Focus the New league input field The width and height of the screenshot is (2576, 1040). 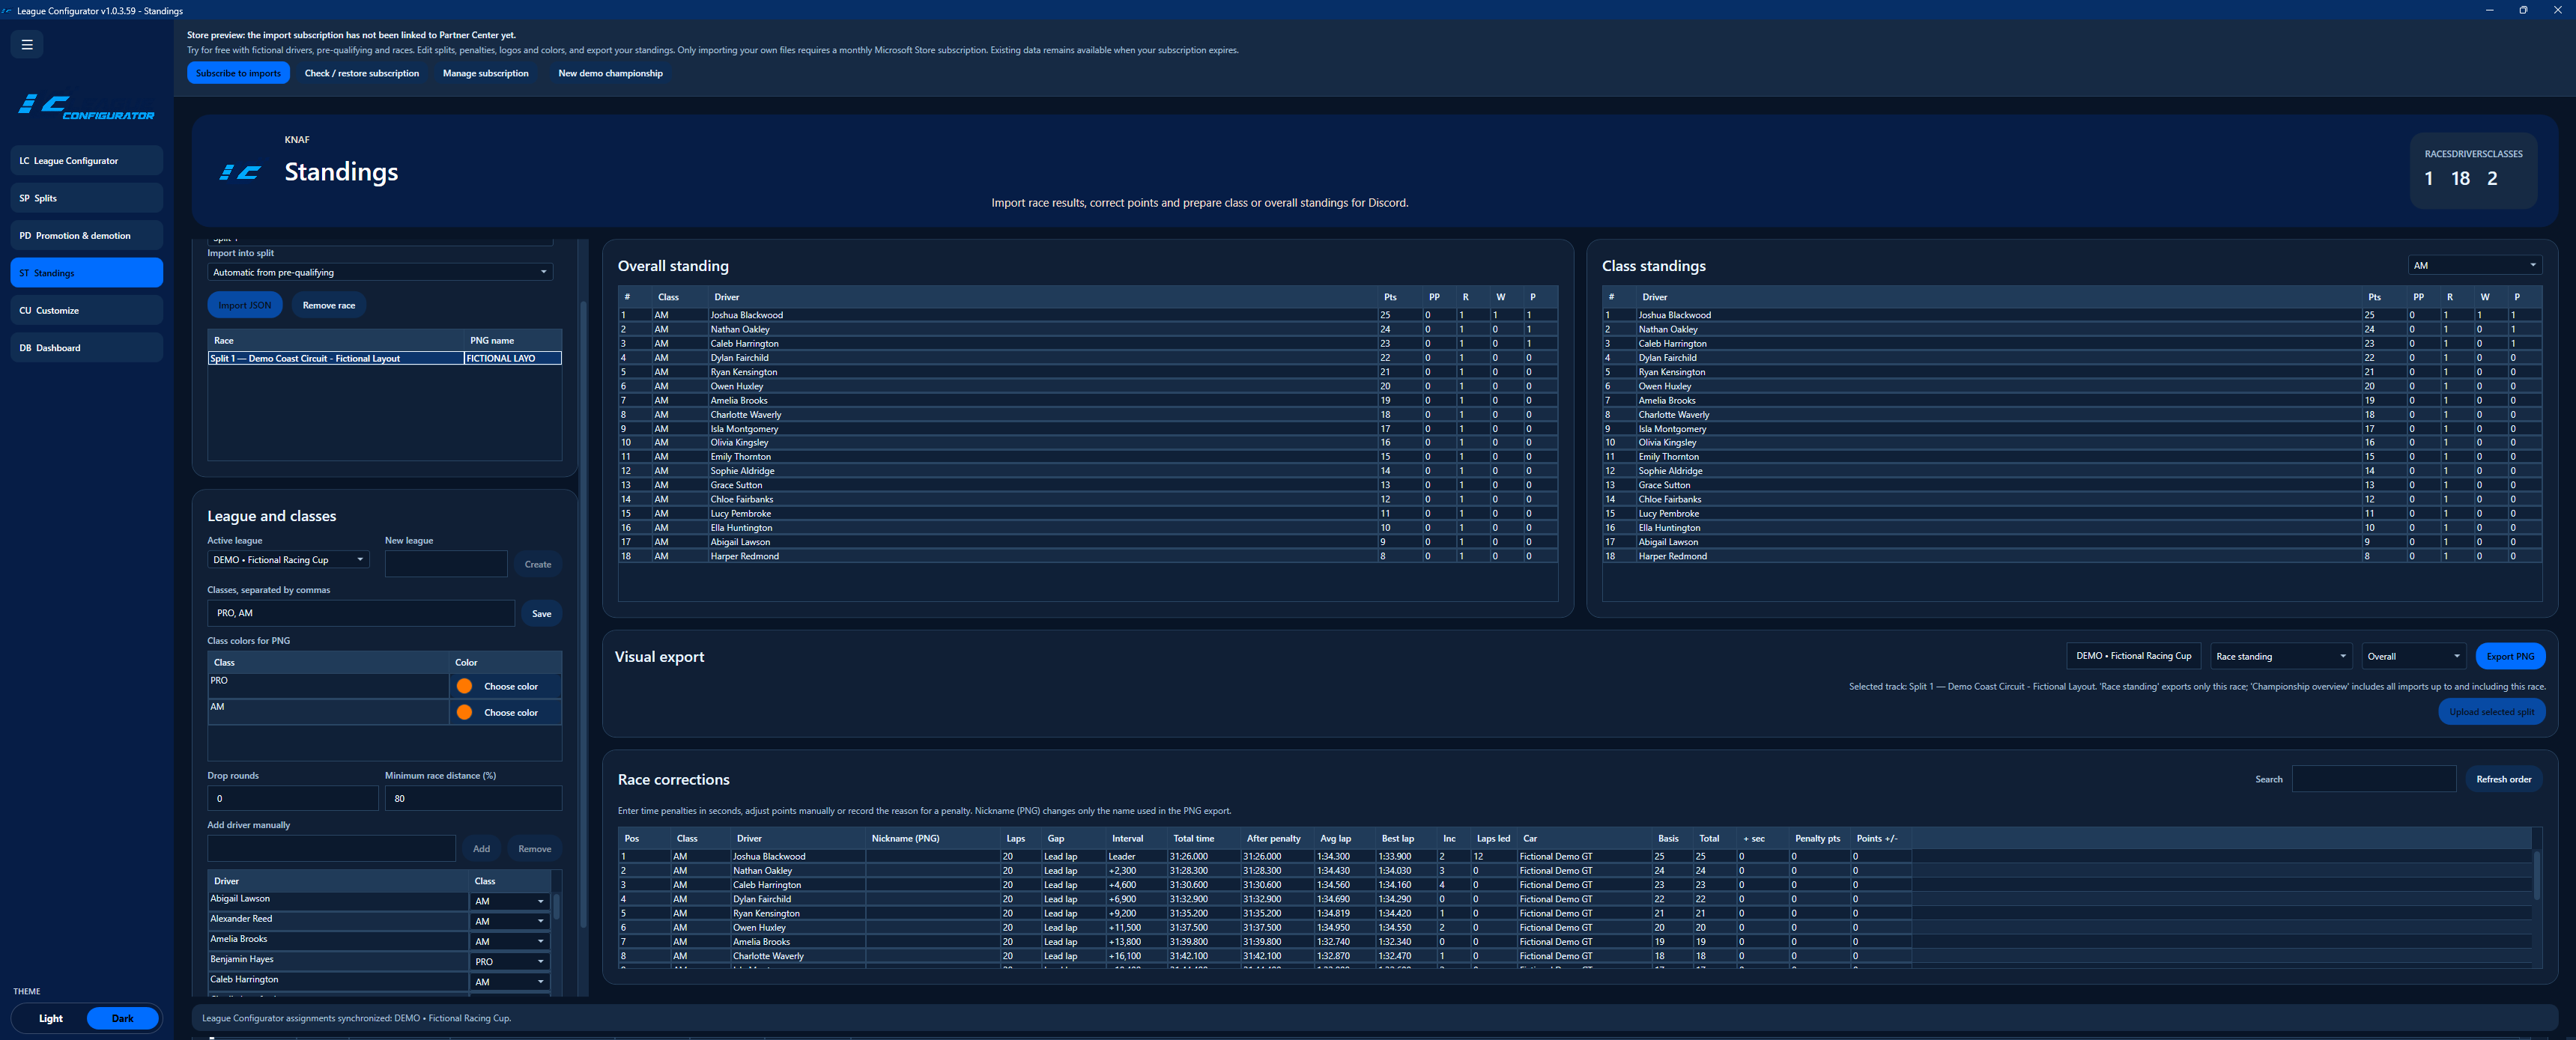(446, 564)
